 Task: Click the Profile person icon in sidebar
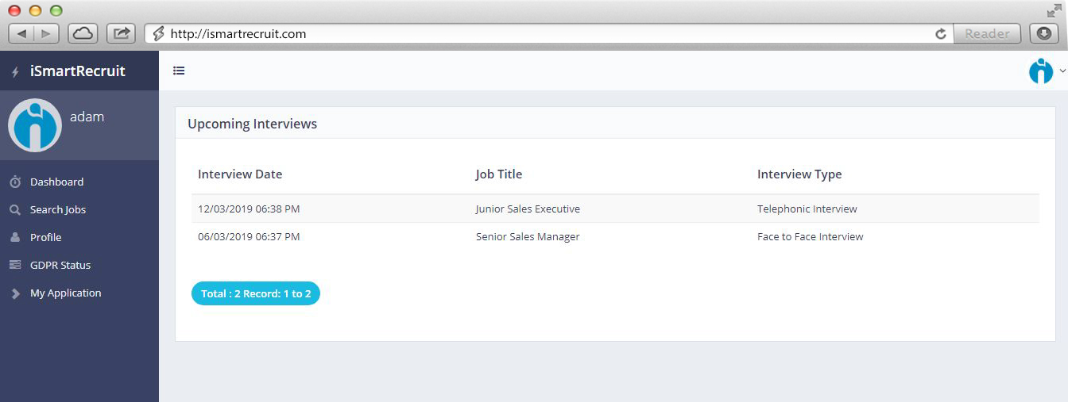pyautogui.click(x=15, y=238)
